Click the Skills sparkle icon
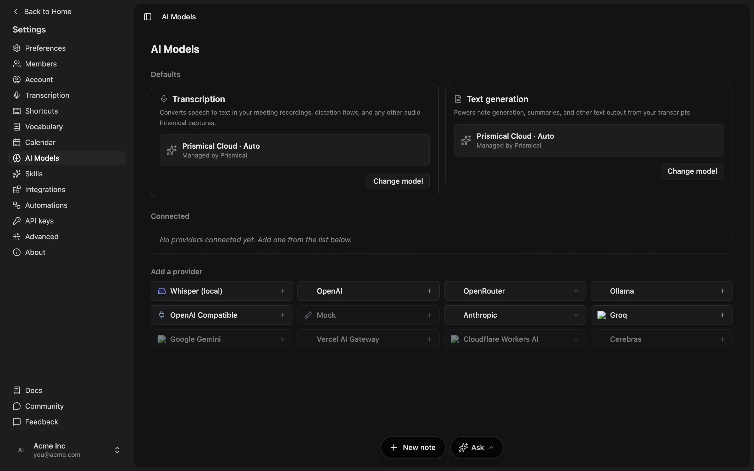The width and height of the screenshot is (754, 471). click(17, 174)
